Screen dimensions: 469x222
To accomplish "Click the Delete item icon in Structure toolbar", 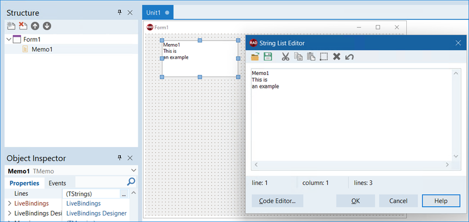I will 23,26.
